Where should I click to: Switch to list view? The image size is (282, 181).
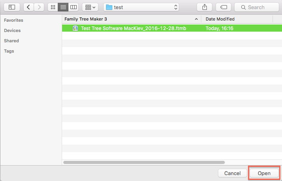(63, 7)
